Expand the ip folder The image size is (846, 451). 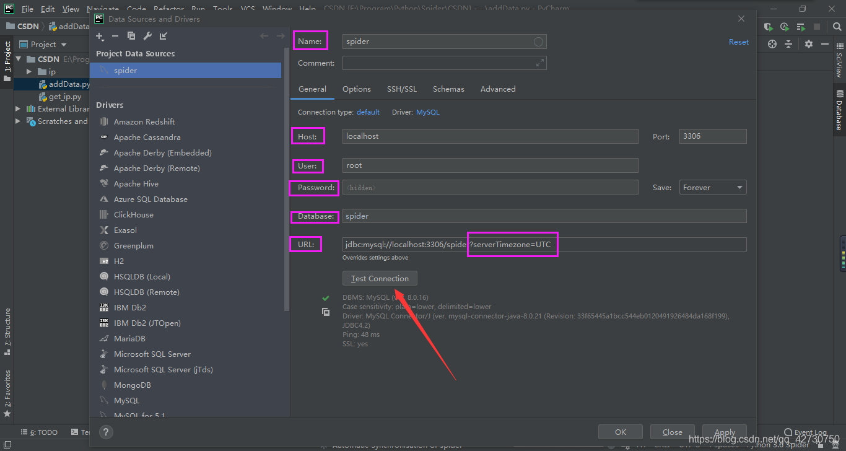click(x=28, y=71)
